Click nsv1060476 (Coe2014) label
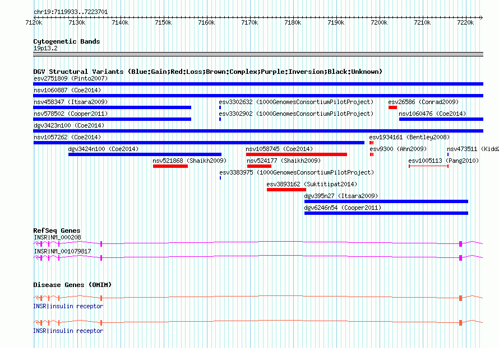The height and width of the screenshot is (348, 499). click(432, 114)
